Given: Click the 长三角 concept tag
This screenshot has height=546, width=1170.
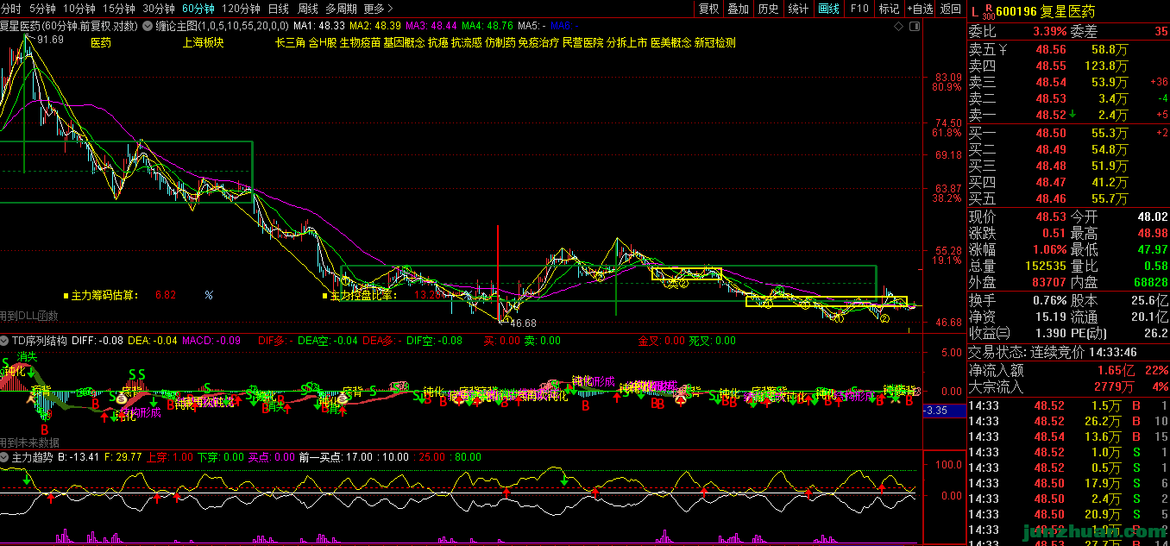Looking at the screenshot, I should 291,42.
